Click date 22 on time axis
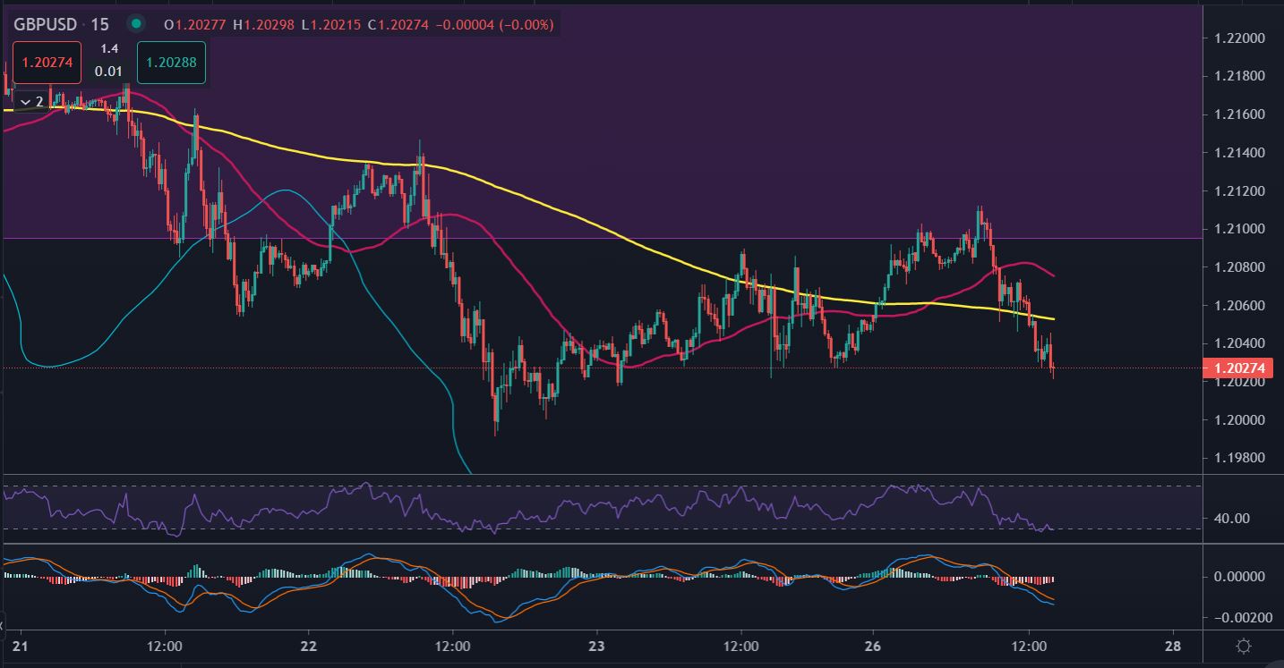 click(309, 647)
